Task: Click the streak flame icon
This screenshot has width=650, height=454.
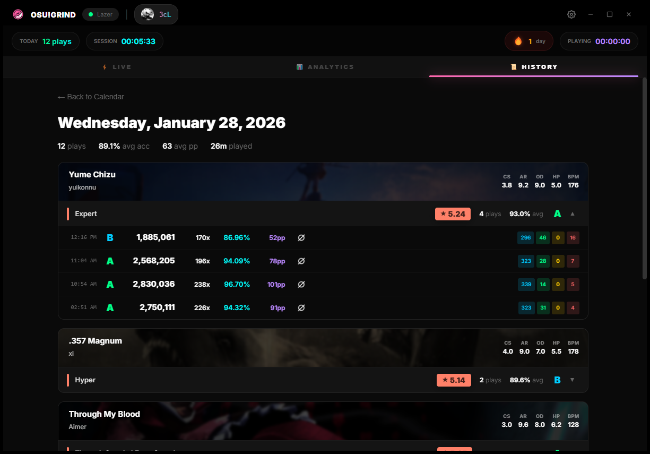Action: [518, 41]
